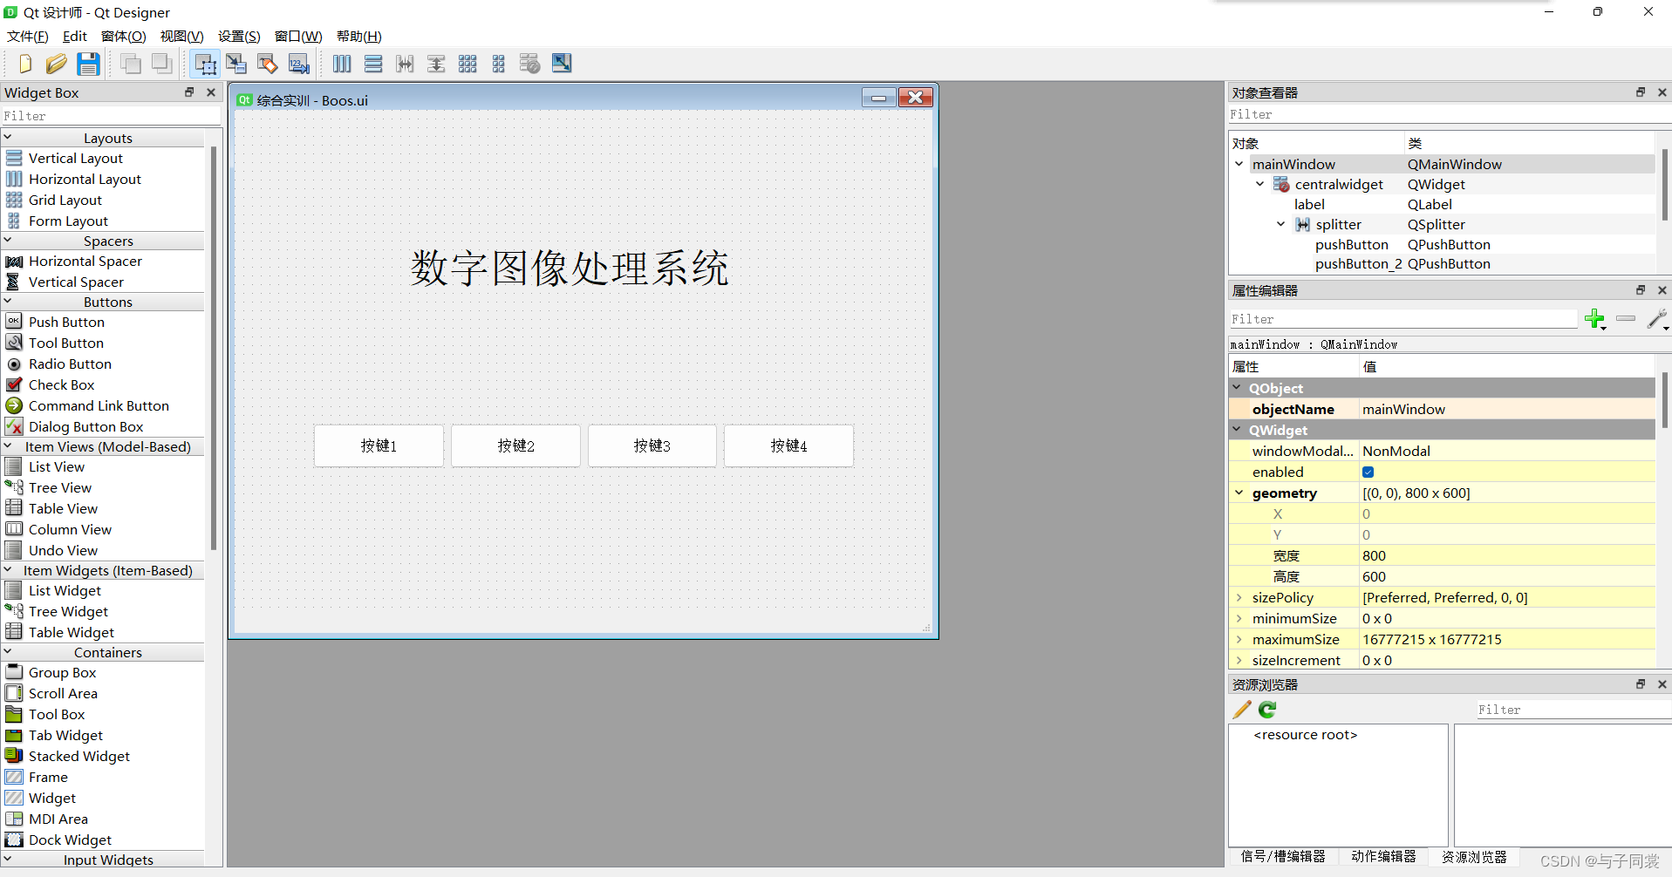Viewport: 1672px width, 877px height.
Task: Open an existing form file
Action: (x=56, y=64)
